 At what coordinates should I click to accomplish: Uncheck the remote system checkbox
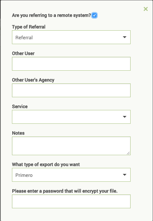pyautogui.click(x=94, y=15)
